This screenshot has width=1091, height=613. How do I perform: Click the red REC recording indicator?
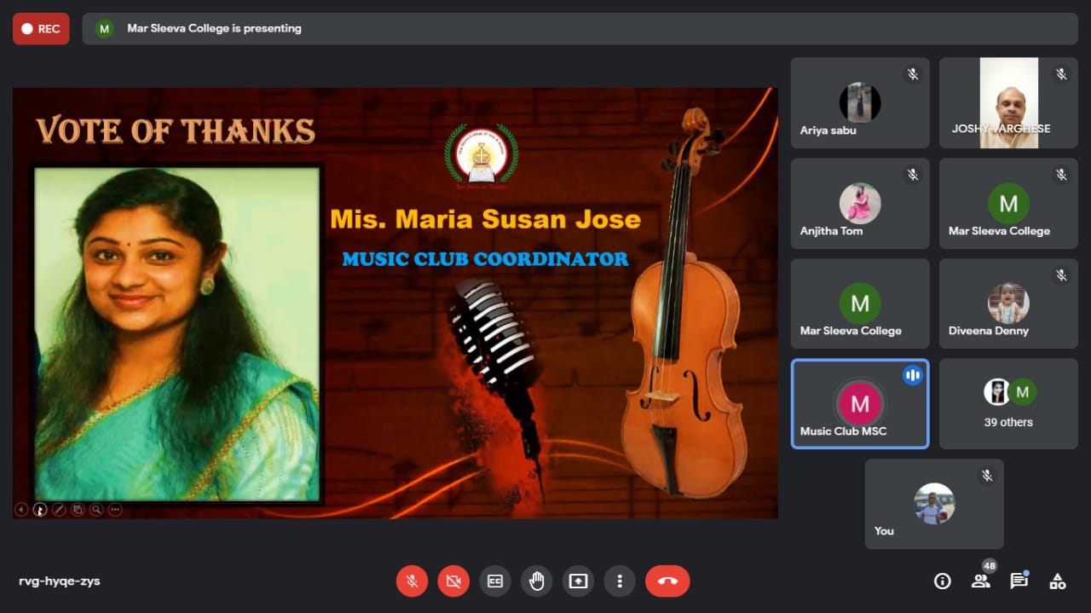[41, 29]
